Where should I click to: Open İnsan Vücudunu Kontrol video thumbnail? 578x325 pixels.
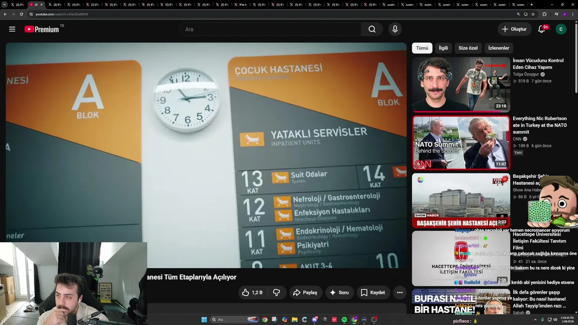point(461,84)
